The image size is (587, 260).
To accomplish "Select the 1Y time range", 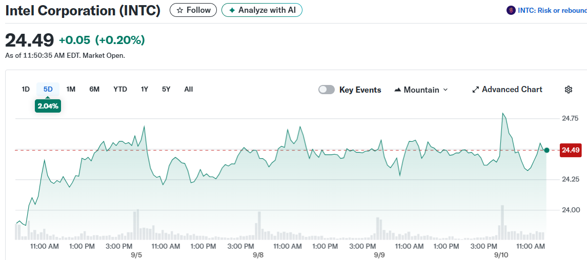I will point(145,89).
